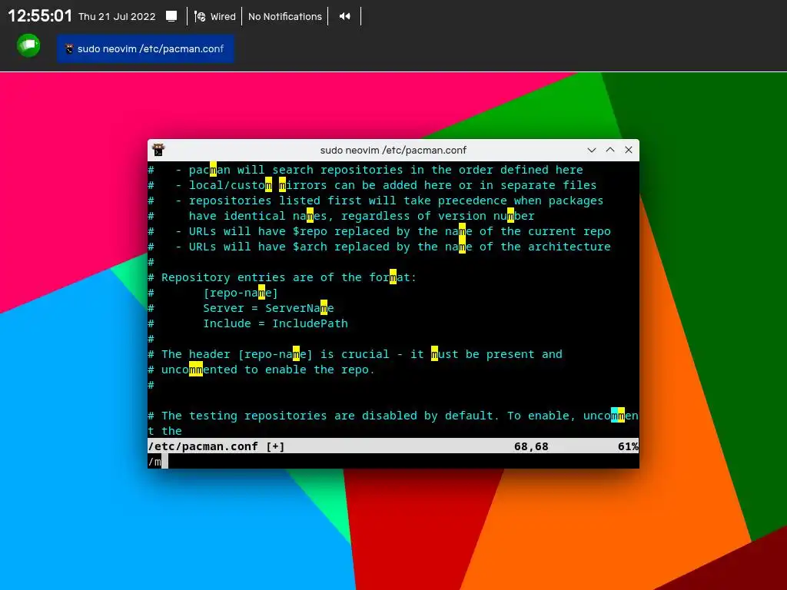787x590 pixels.
Task: Click the highlighted 'm' in the word 'must'
Action: [x=435, y=354]
